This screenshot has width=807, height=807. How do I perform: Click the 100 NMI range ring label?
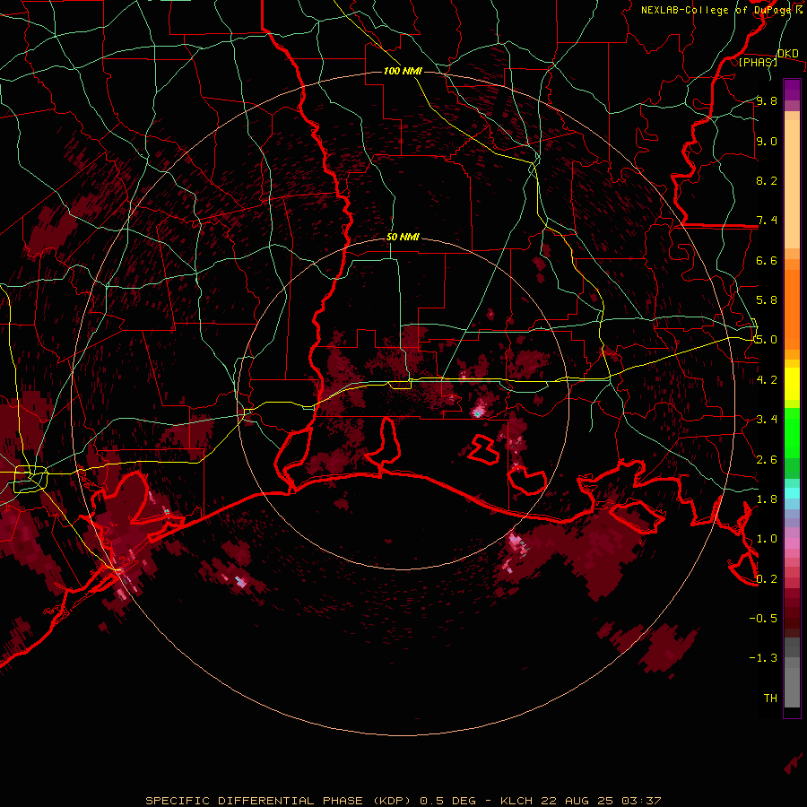point(403,71)
